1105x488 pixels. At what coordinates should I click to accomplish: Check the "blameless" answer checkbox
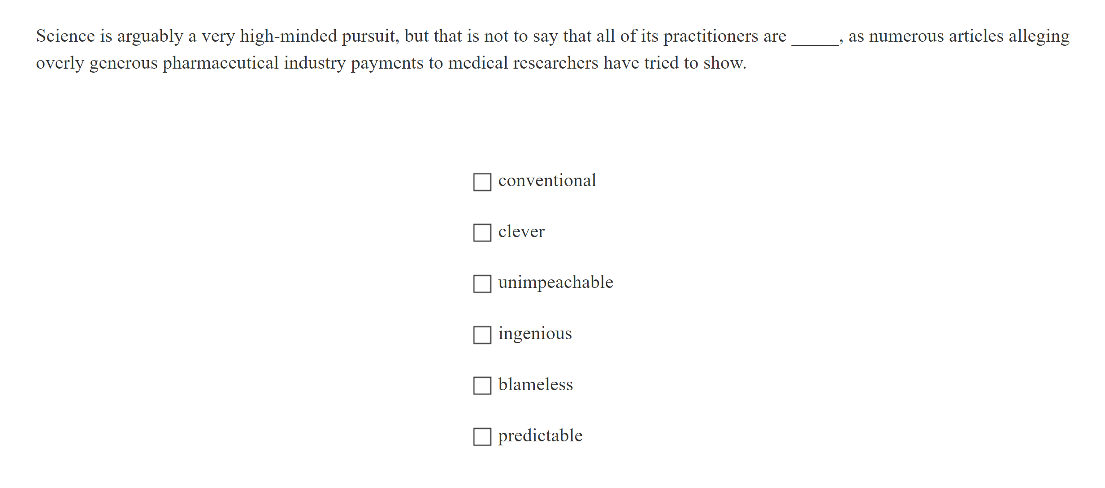tap(481, 386)
